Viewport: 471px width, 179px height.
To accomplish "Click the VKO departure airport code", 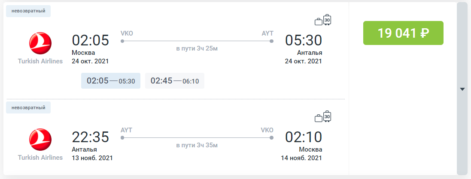I will point(127,33).
